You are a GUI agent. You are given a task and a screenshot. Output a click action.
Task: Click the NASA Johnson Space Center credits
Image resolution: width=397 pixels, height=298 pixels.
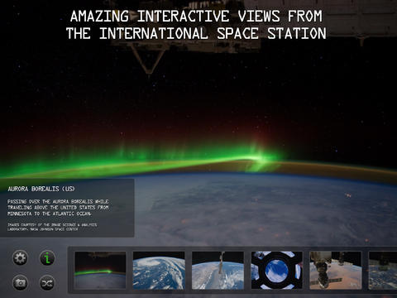52,227
